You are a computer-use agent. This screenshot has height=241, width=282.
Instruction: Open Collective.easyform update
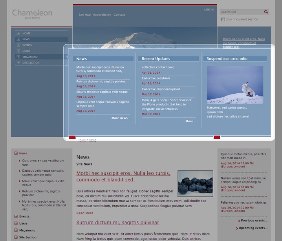[156, 78]
